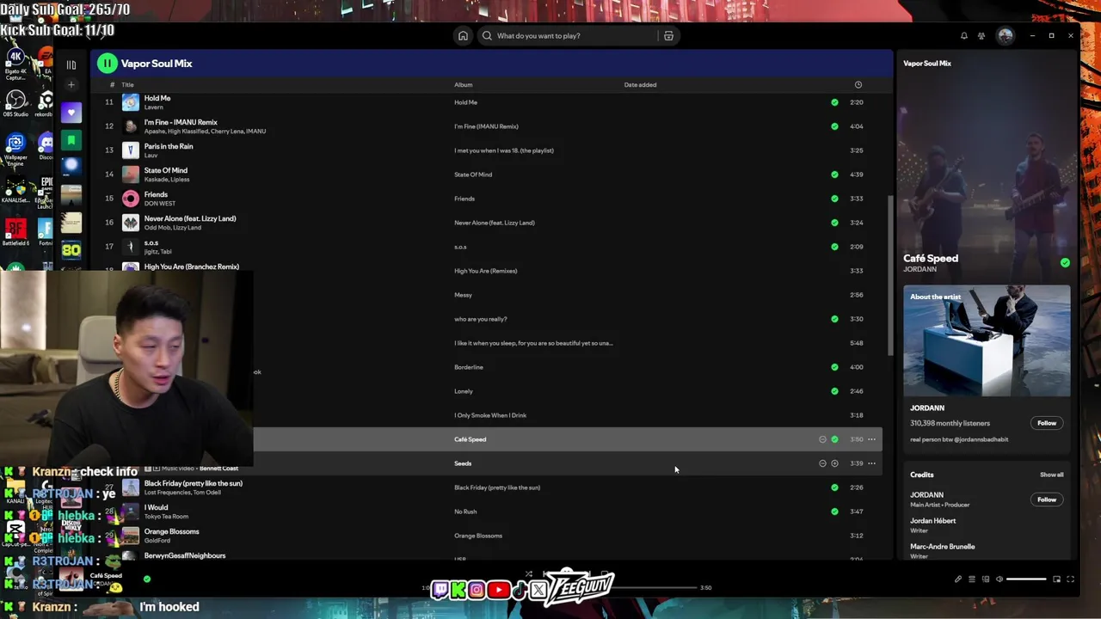Open Liked Songs in sidebar

click(71, 113)
